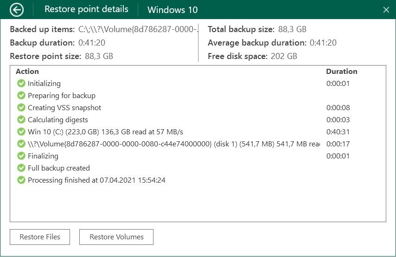Click the Preparing for backup check icon
This screenshot has height=257, width=396.
21,95
